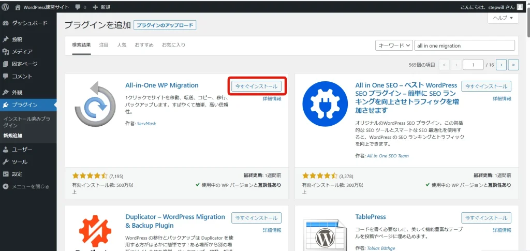Open 設定 in the sidebar
This screenshot has height=251, width=530.
click(x=28, y=174)
